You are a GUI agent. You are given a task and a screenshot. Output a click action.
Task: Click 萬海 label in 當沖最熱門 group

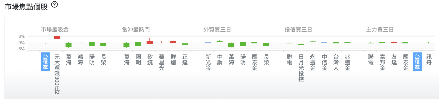click(x=127, y=60)
